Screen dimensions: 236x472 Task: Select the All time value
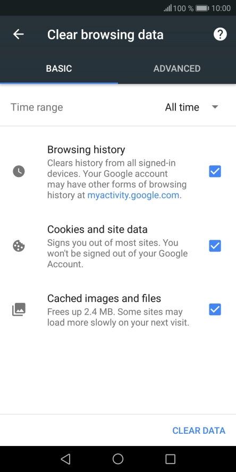coord(182,107)
